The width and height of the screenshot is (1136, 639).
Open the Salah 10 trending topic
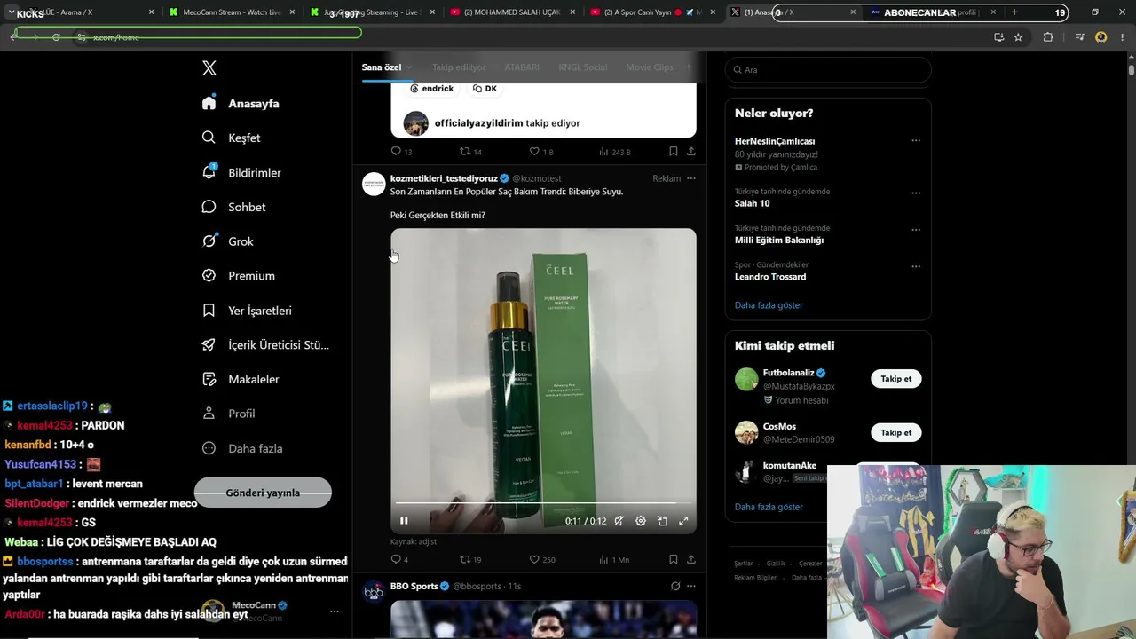point(752,203)
